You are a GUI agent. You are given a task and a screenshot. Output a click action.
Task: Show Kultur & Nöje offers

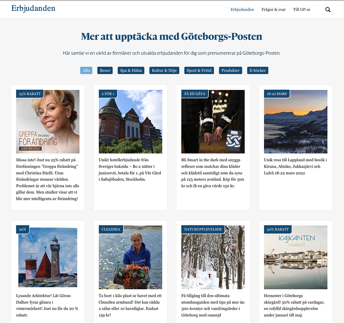164,70
